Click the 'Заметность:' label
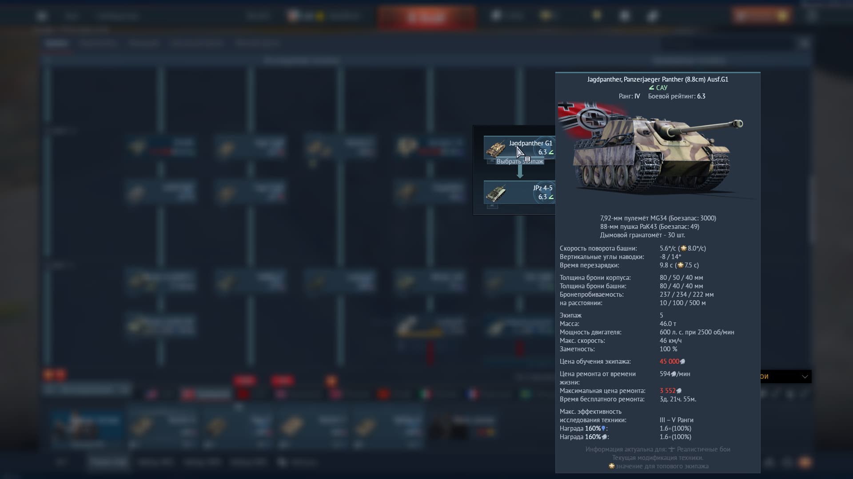853x479 pixels. click(x=577, y=349)
